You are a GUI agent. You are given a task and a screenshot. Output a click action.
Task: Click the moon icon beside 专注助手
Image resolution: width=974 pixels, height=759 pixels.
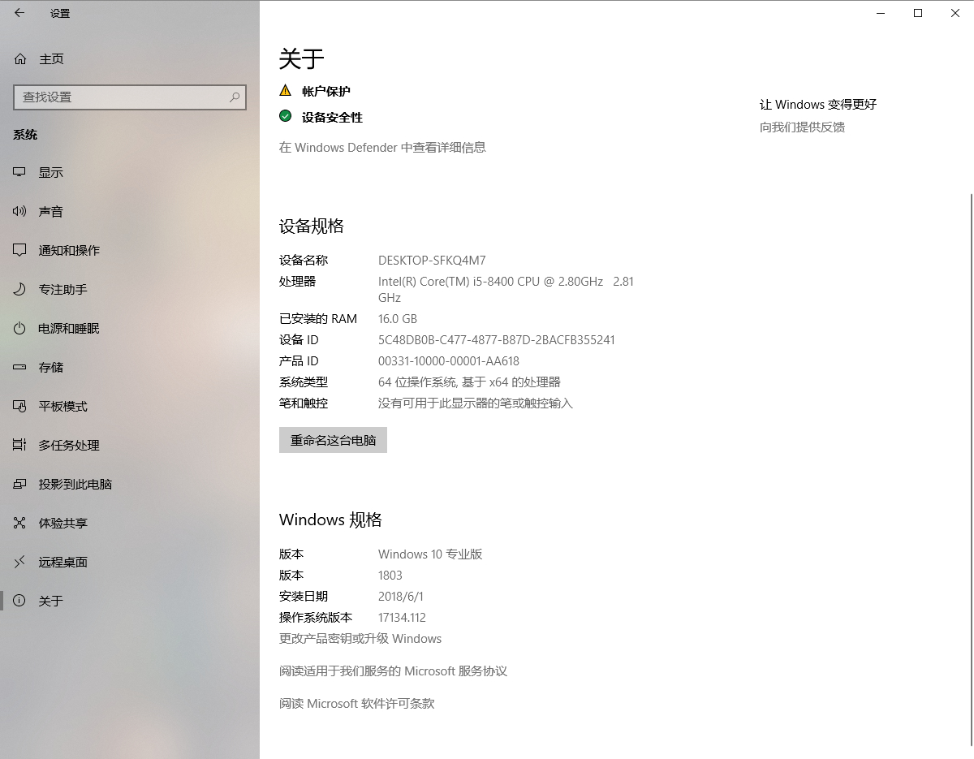pos(20,290)
